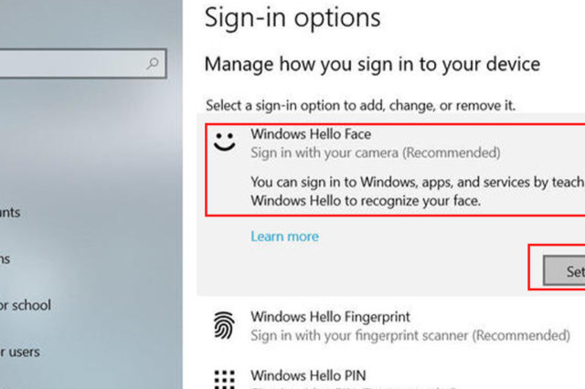Focus the settings search box

73,64
